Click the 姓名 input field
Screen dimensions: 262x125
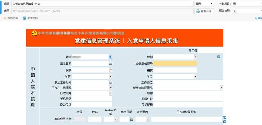[x=90, y=57]
